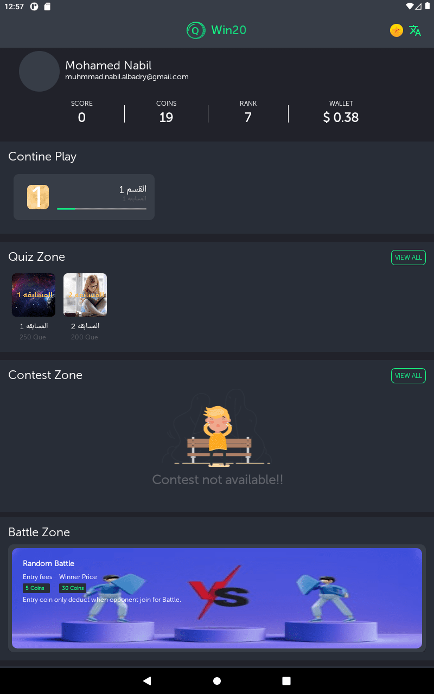Open the galaxy quiz thumbnail المسابقه 1

tap(34, 295)
